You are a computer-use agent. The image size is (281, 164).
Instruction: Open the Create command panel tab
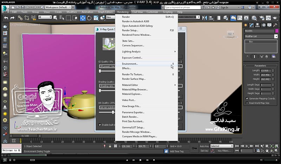pyautogui.click(x=246, y=25)
